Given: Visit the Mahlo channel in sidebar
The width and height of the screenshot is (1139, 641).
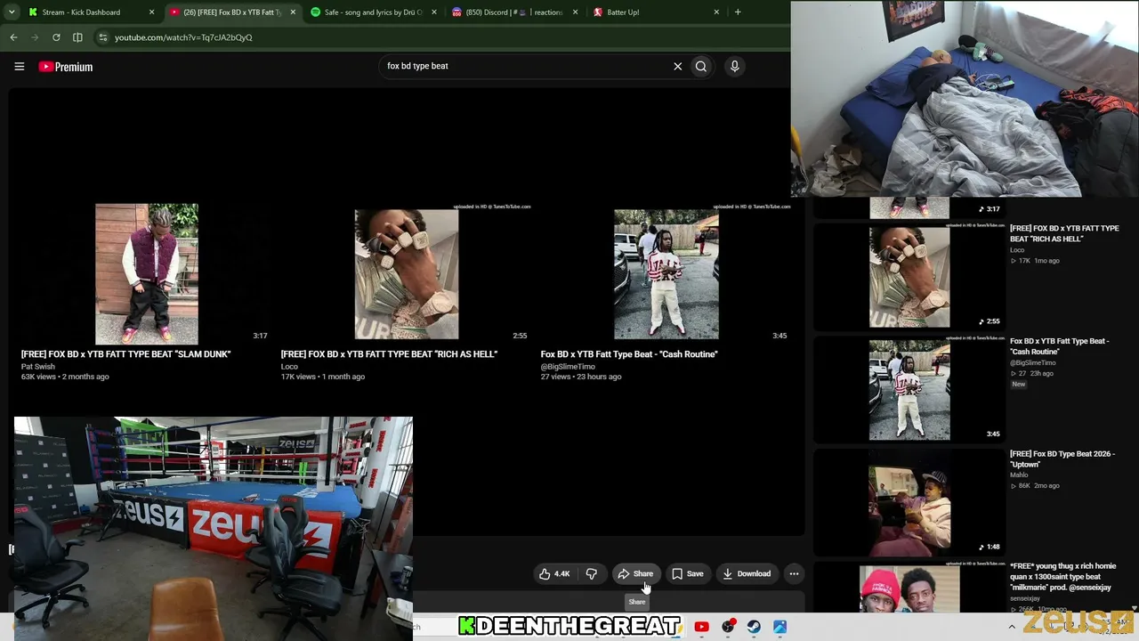Looking at the screenshot, I should 1019,475.
